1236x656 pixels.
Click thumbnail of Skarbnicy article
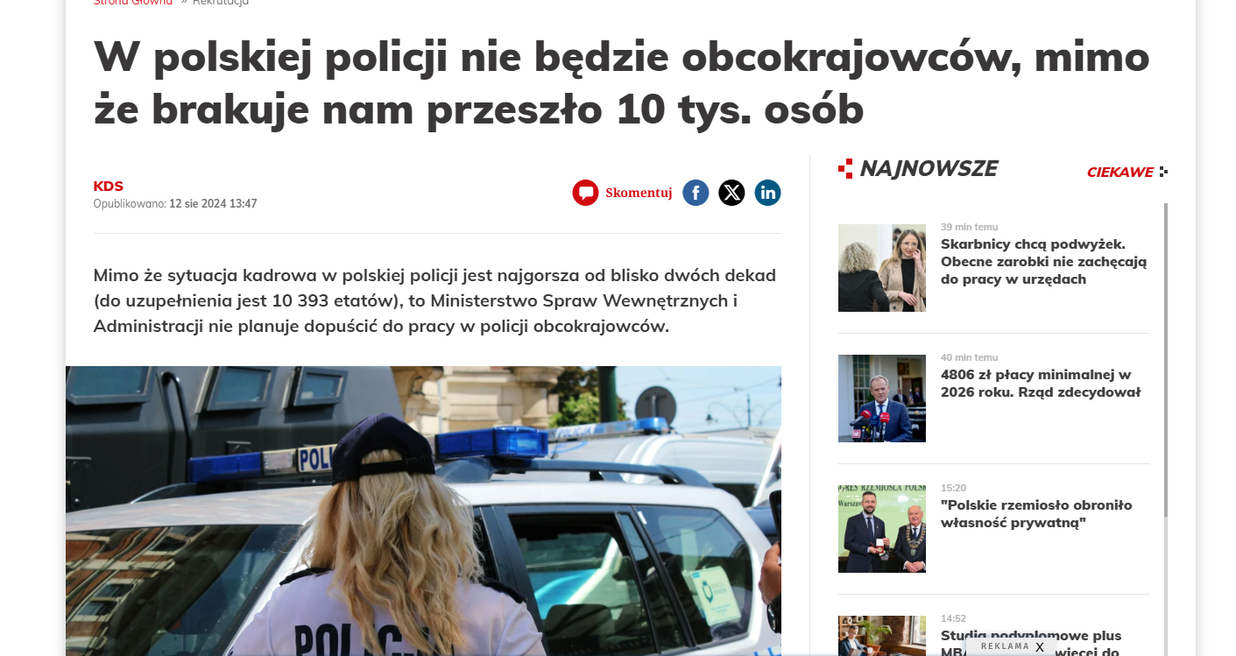point(882,268)
